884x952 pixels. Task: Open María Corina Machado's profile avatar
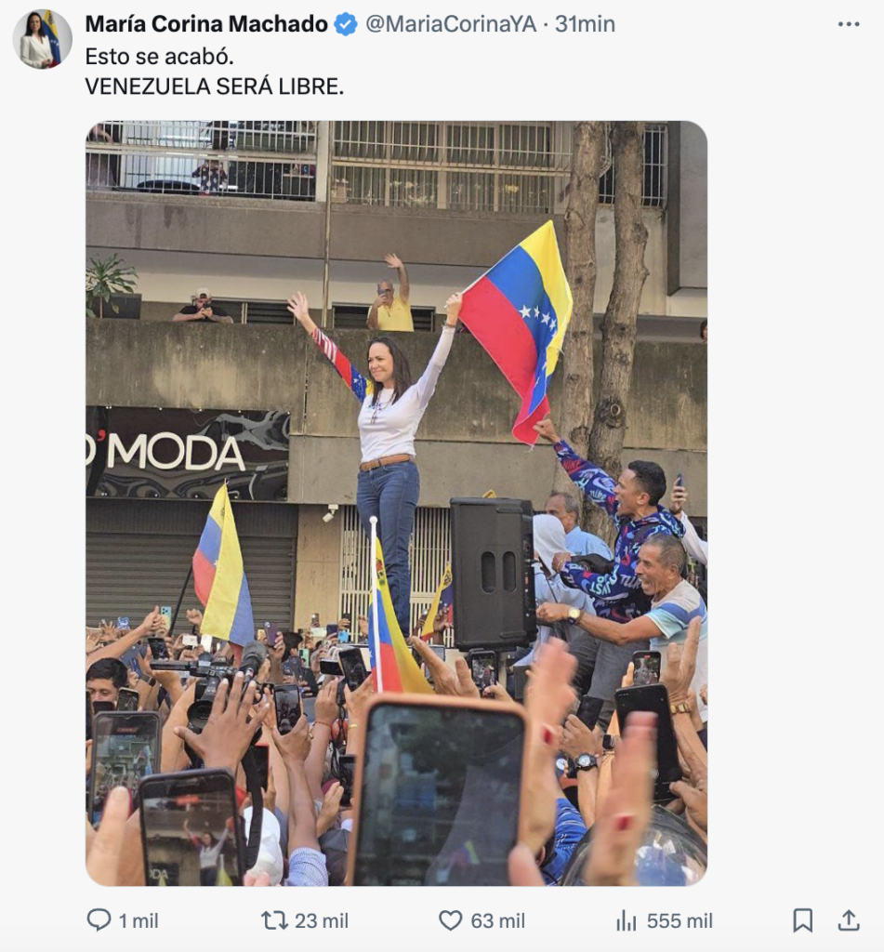43,39
